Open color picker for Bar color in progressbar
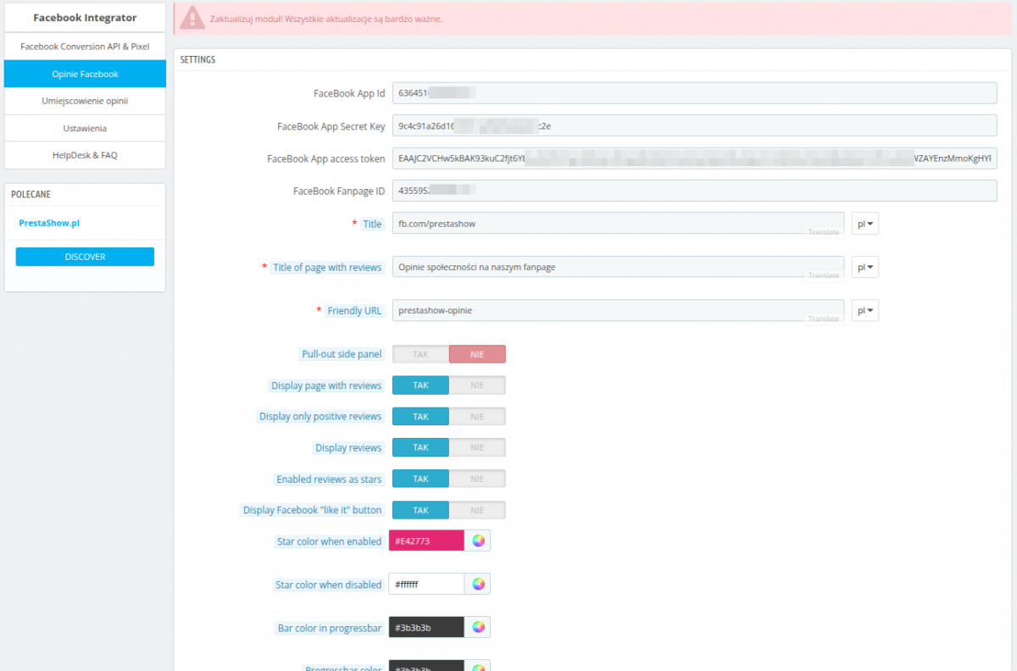The width and height of the screenshot is (1017, 671). (x=478, y=627)
